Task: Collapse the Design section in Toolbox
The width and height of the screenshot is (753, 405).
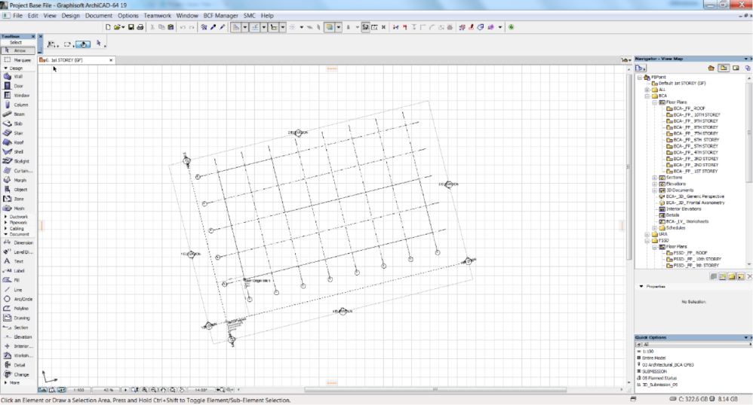Action: [x=6, y=68]
